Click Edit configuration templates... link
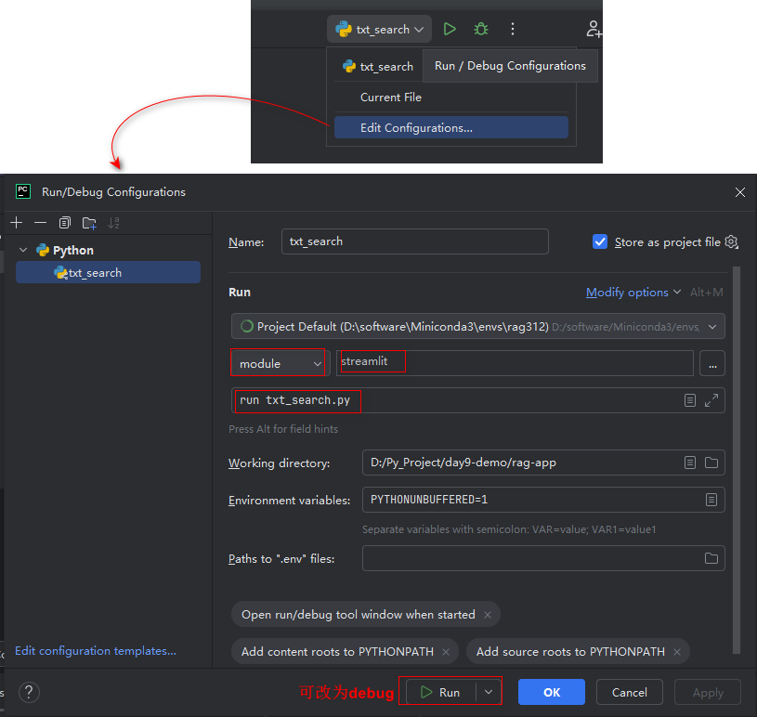Screen dimensions: 757x717 pos(96,650)
